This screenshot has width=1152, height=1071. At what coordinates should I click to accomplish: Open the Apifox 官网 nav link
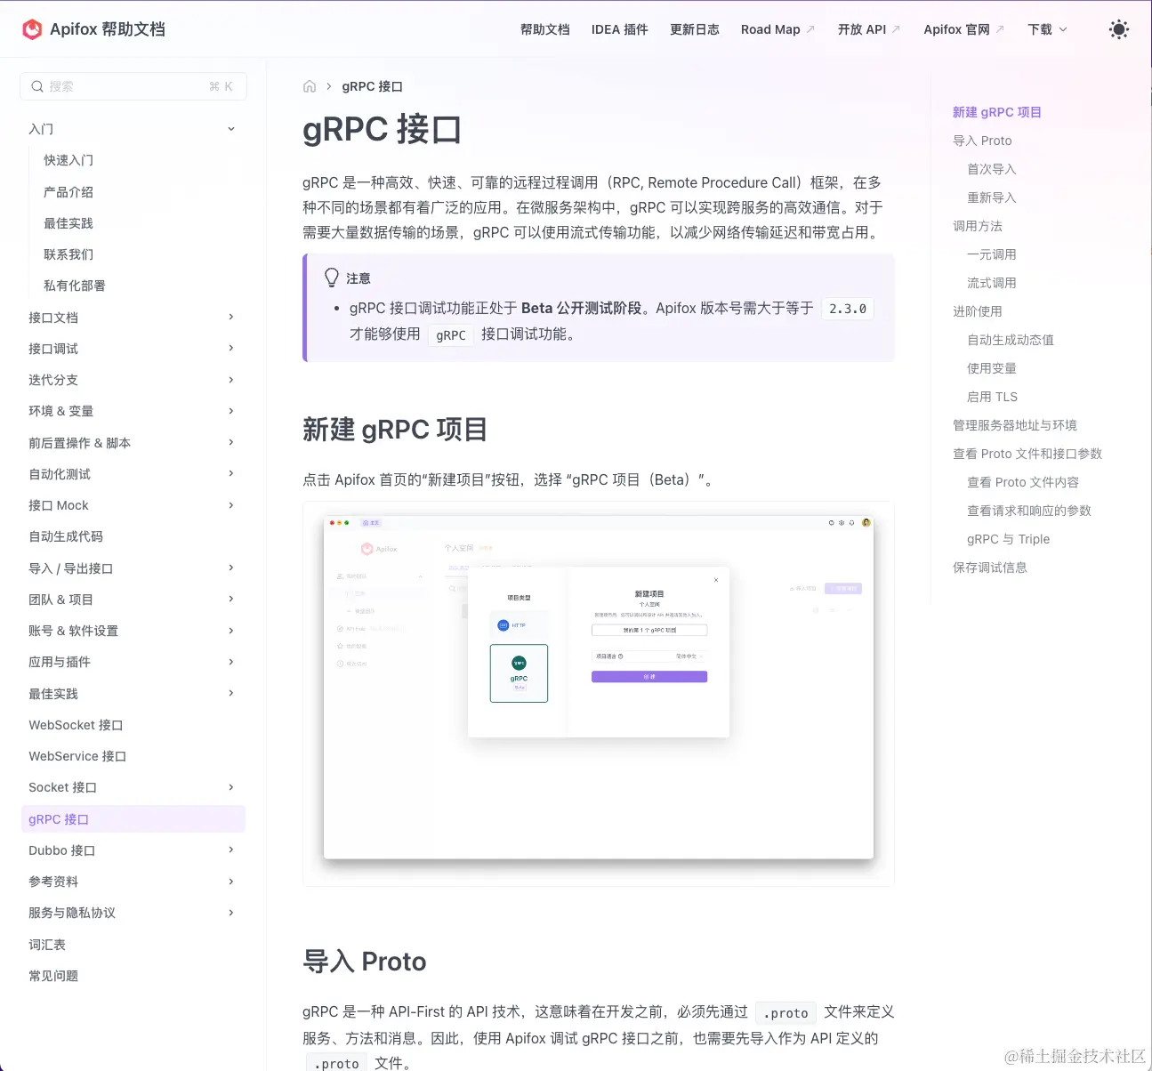[956, 29]
